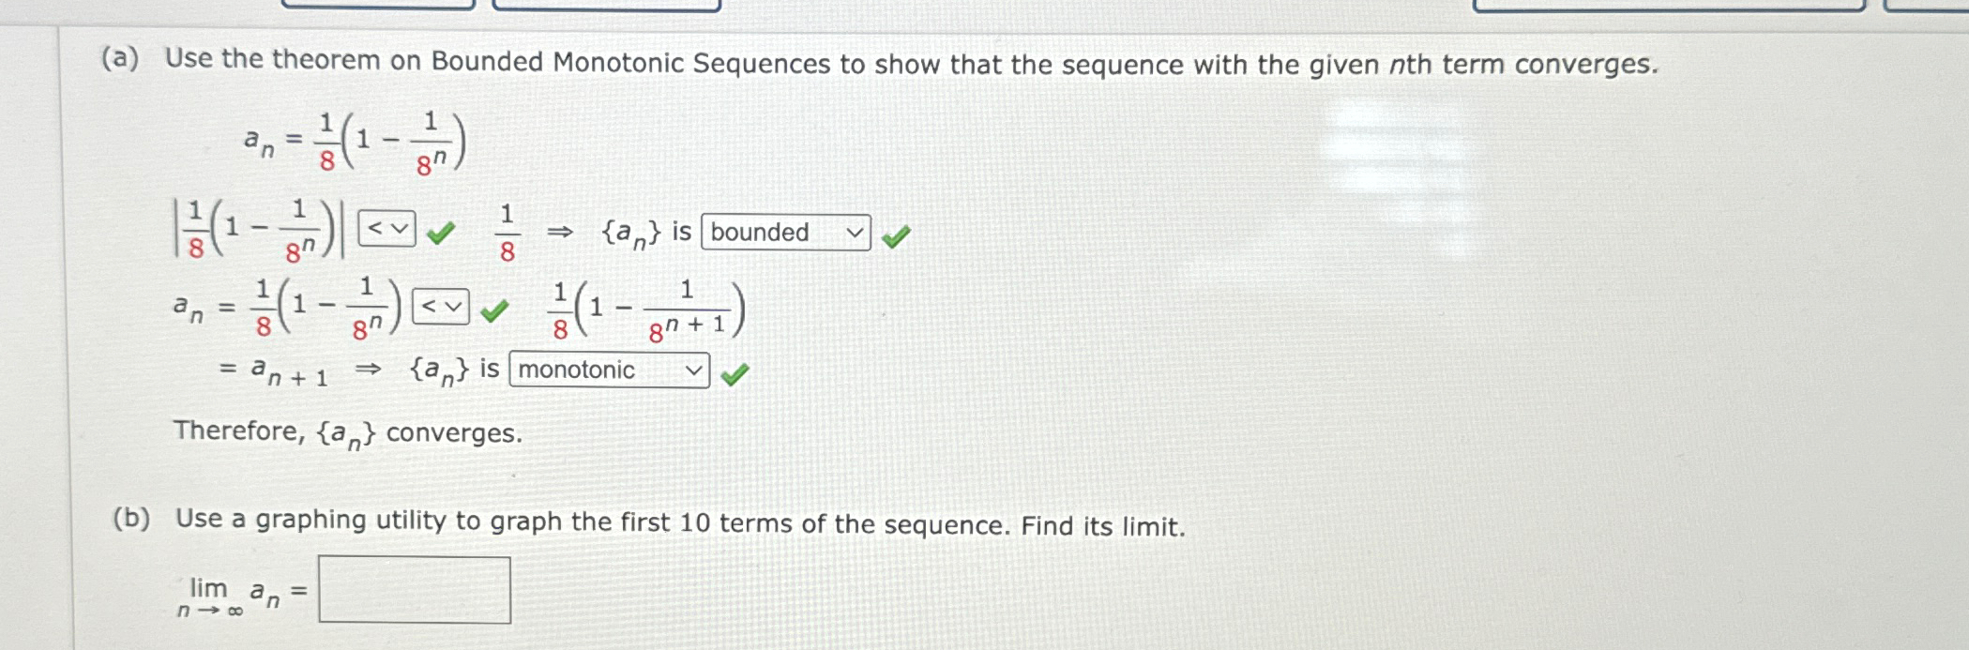Click the green checkmark beside the bounded dropdown
Image resolution: width=1969 pixels, height=650 pixels.
pyautogui.click(x=895, y=233)
